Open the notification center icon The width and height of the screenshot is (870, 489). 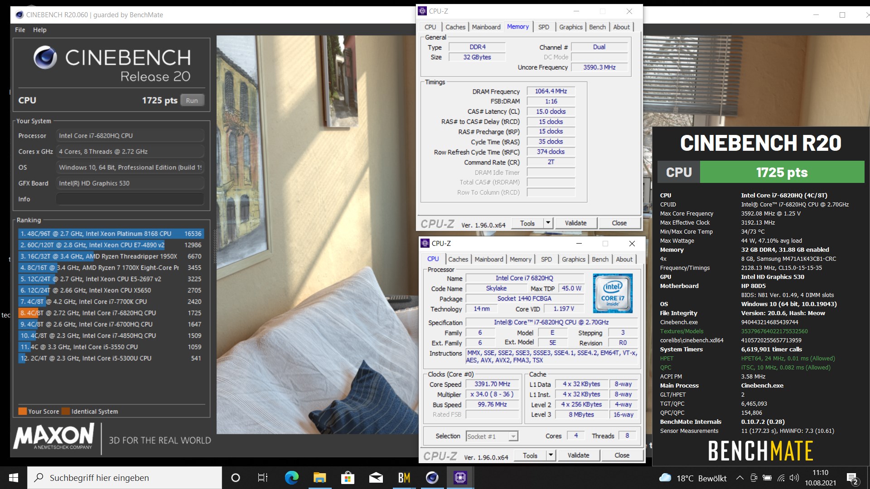point(852,478)
